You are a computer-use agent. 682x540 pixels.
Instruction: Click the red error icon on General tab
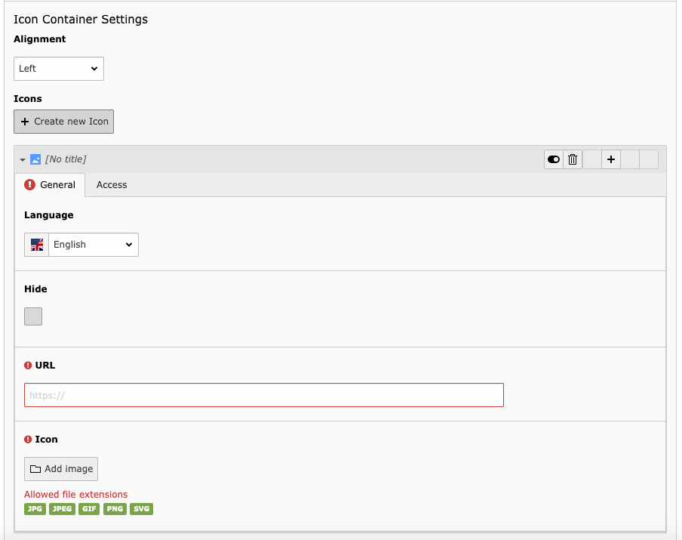[x=30, y=184]
